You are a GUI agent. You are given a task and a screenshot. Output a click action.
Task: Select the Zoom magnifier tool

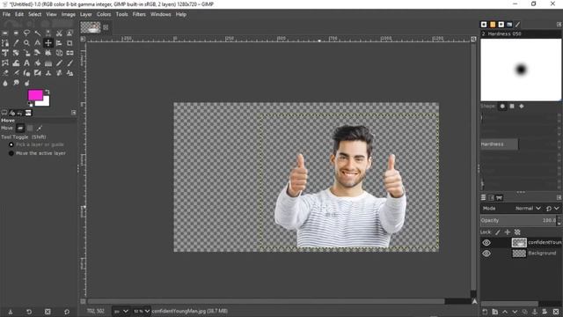point(26,43)
